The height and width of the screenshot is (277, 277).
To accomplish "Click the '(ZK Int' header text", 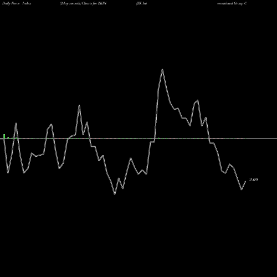I will (x=141, y=3).
